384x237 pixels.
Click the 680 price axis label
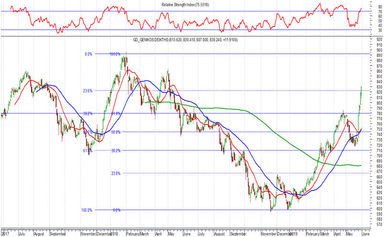[x=380, y=166]
